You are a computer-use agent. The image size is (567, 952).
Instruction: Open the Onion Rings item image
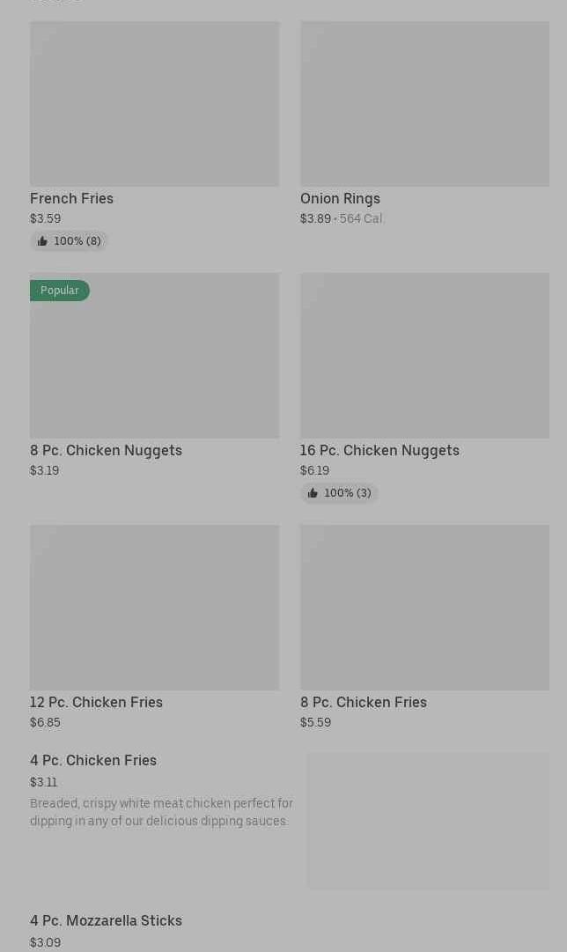[424, 104]
